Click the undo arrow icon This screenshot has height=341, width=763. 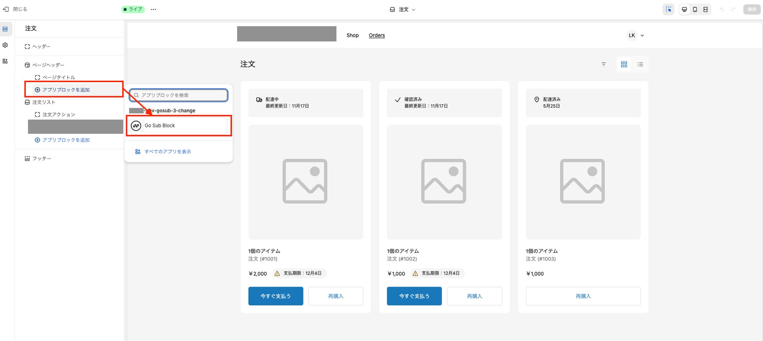[x=722, y=9]
